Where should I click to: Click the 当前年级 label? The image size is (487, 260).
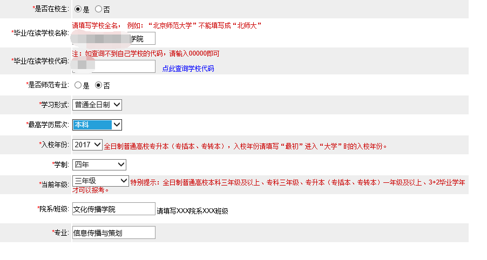click(54, 184)
